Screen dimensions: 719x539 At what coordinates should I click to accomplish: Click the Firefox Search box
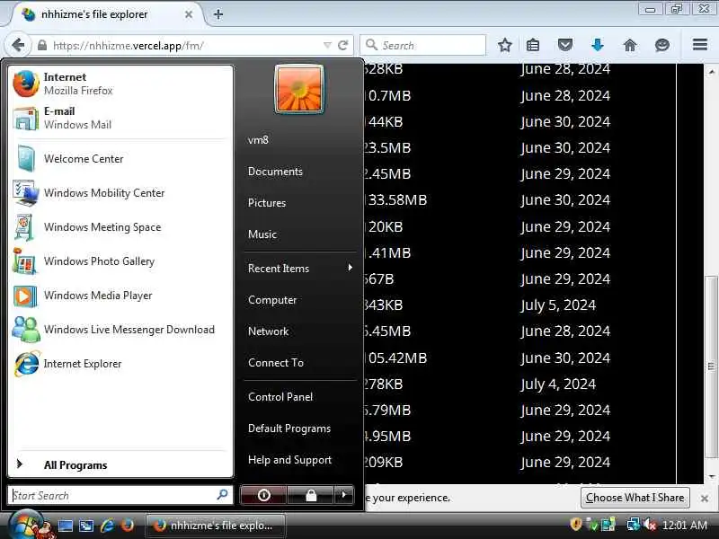tap(422, 45)
